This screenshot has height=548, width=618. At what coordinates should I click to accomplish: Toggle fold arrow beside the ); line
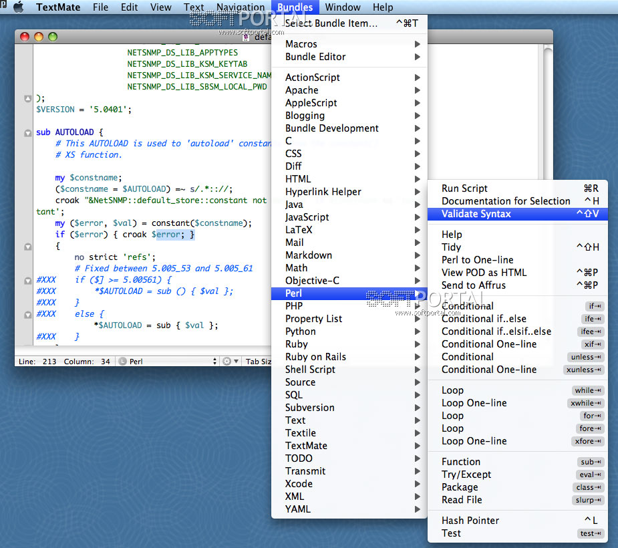click(27, 98)
